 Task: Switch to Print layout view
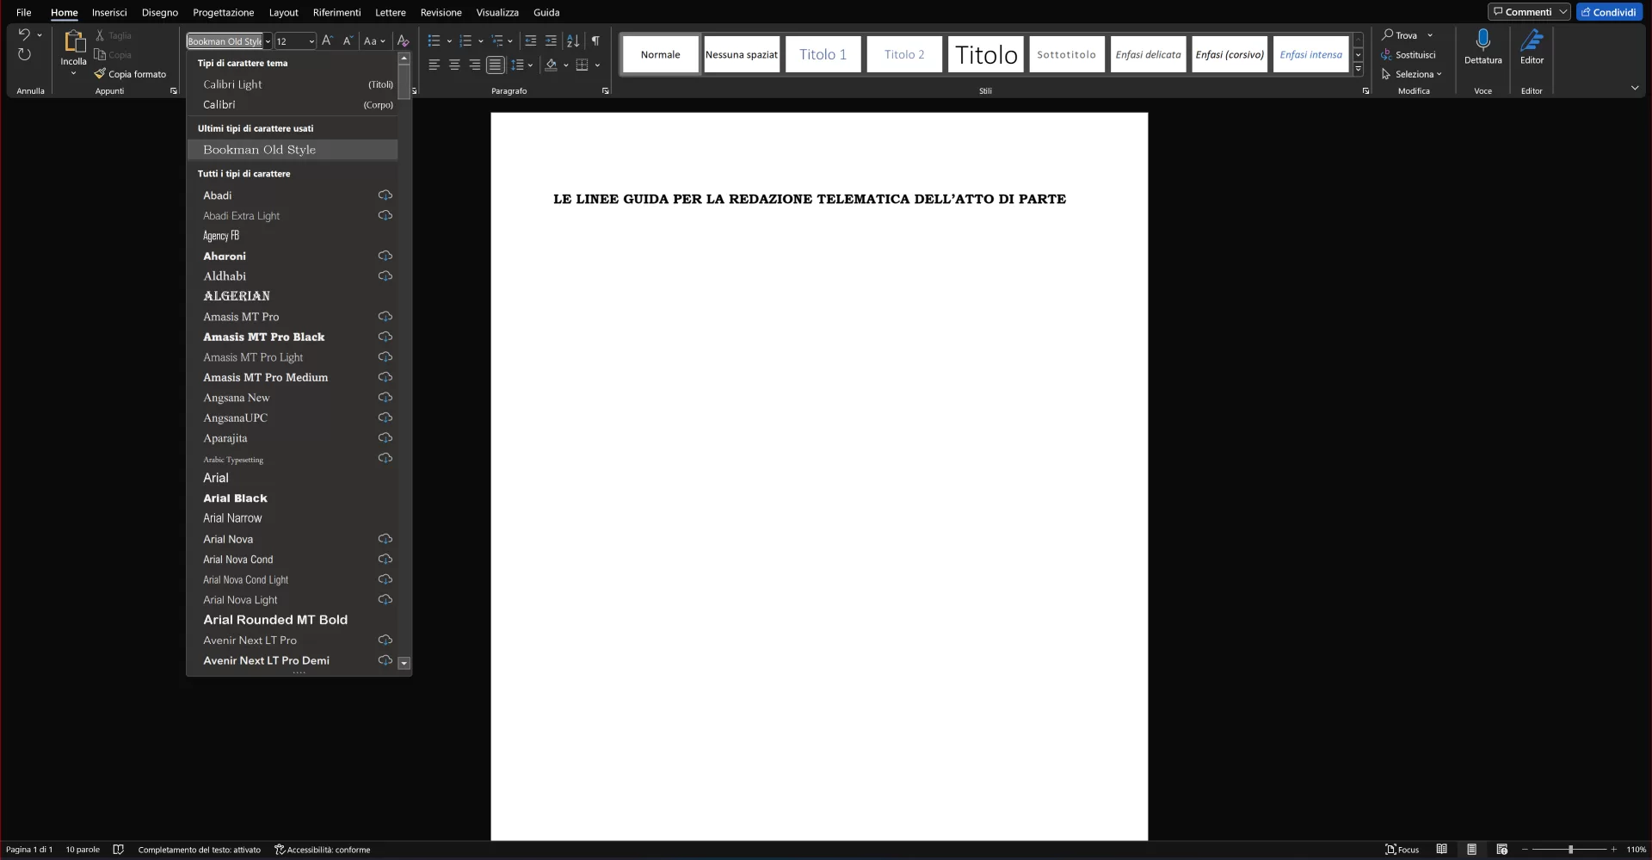(x=1472, y=850)
